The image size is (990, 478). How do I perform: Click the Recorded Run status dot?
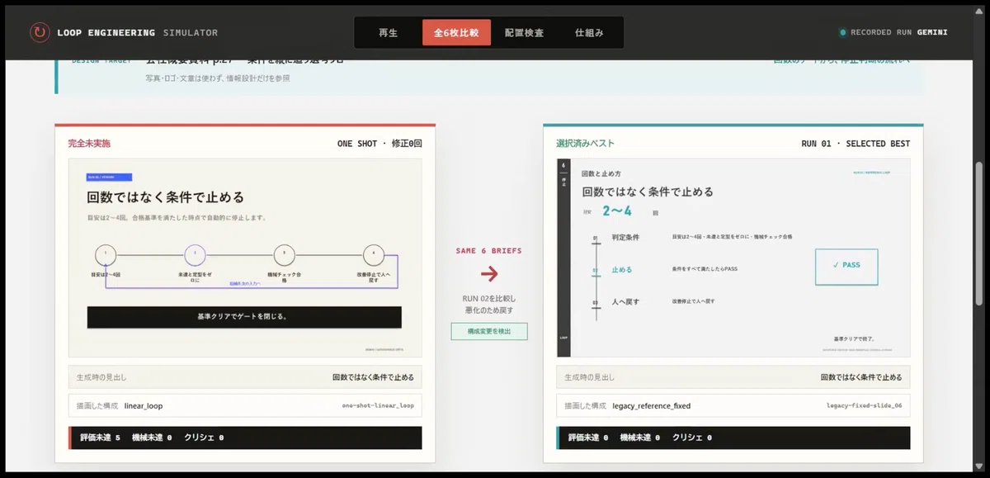[x=842, y=32]
